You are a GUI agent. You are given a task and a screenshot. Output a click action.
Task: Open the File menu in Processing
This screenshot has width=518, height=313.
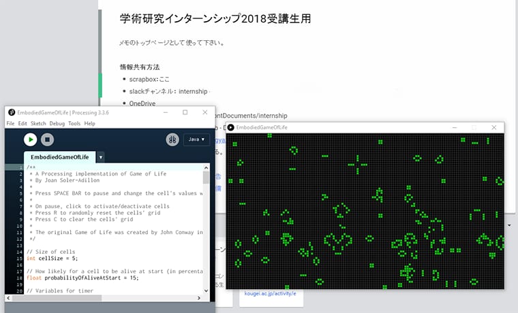[x=10, y=124]
